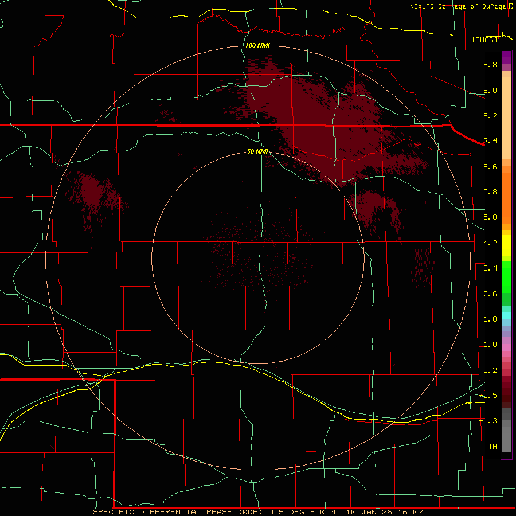
Task: Click the -1.3 color scale value
Action: tap(488, 421)
